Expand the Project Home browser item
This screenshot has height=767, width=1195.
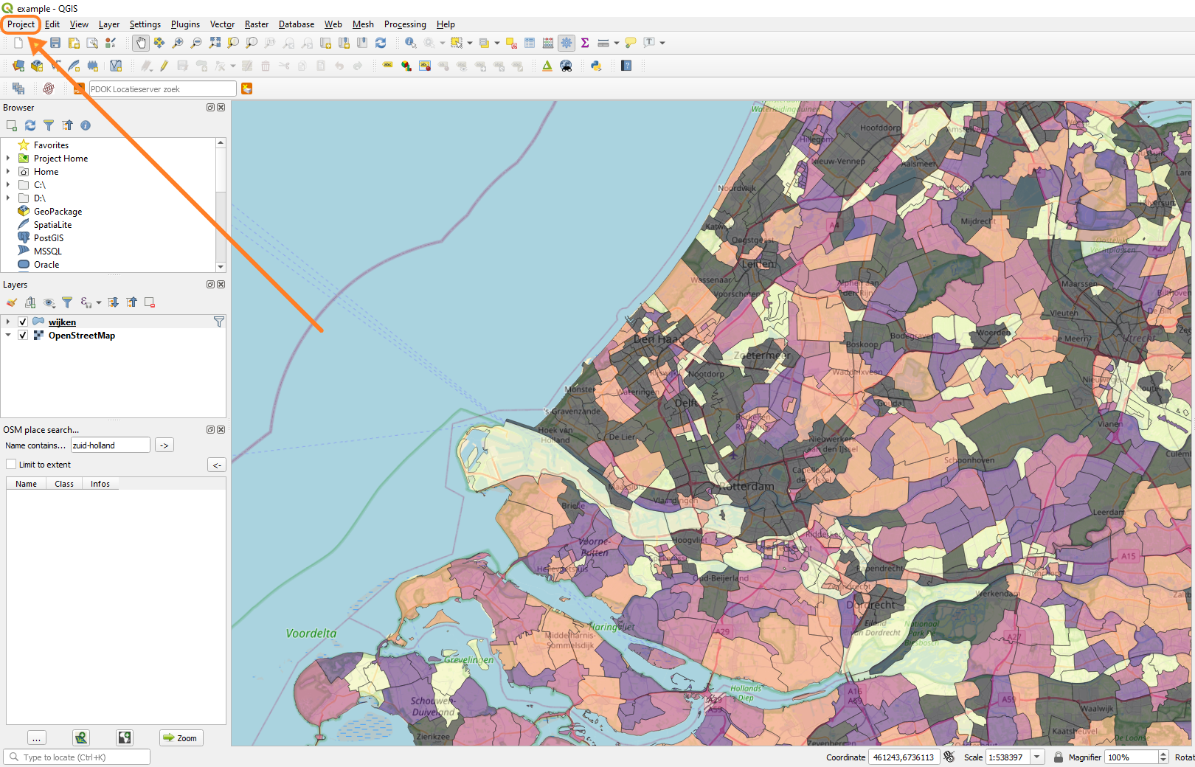coord(8,159)
